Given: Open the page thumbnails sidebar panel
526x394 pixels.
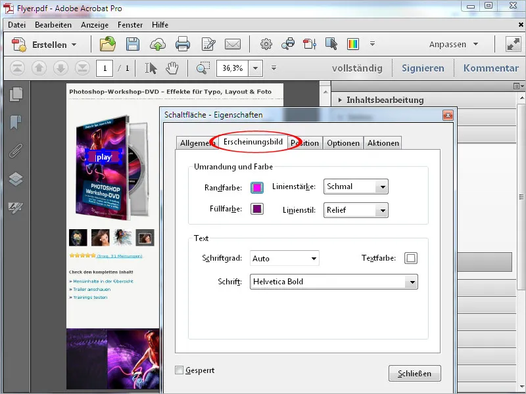Looking at the screenshot, I should 16,94.
